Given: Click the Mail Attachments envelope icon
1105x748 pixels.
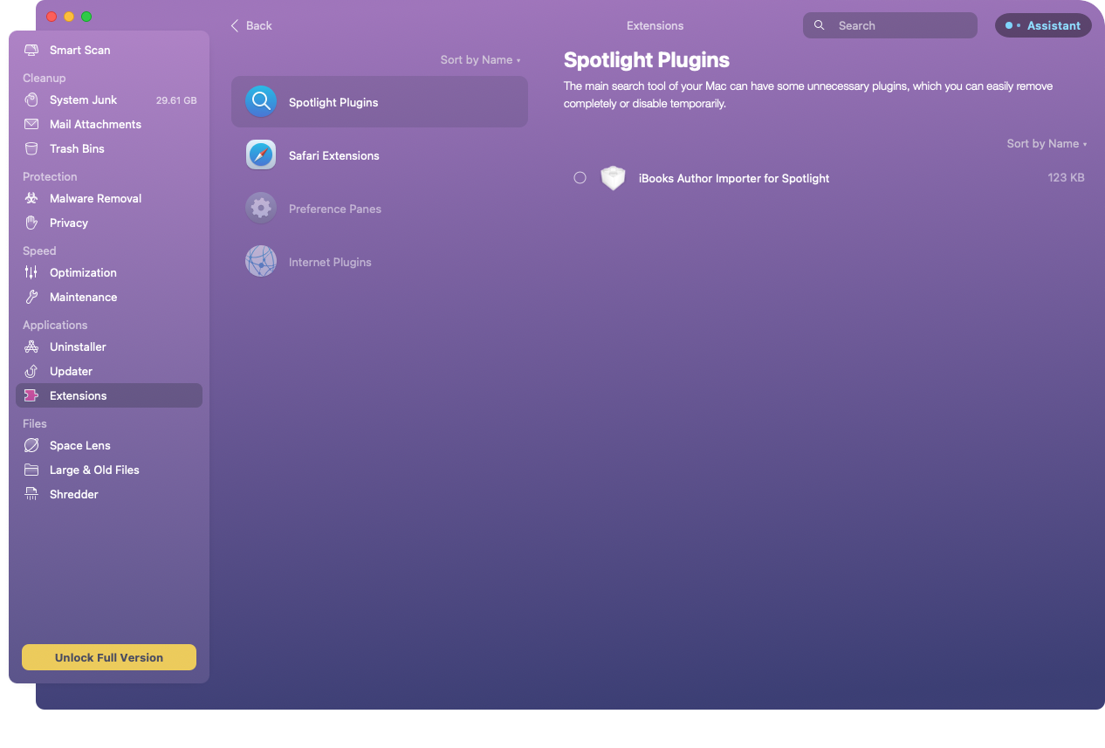Looking at the screenshot, I should point(31,124).
